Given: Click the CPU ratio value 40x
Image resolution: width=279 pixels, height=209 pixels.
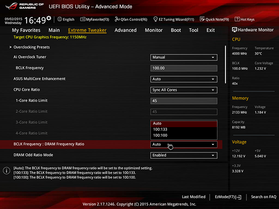Looking at the screenshot, I should coord(235,84).
